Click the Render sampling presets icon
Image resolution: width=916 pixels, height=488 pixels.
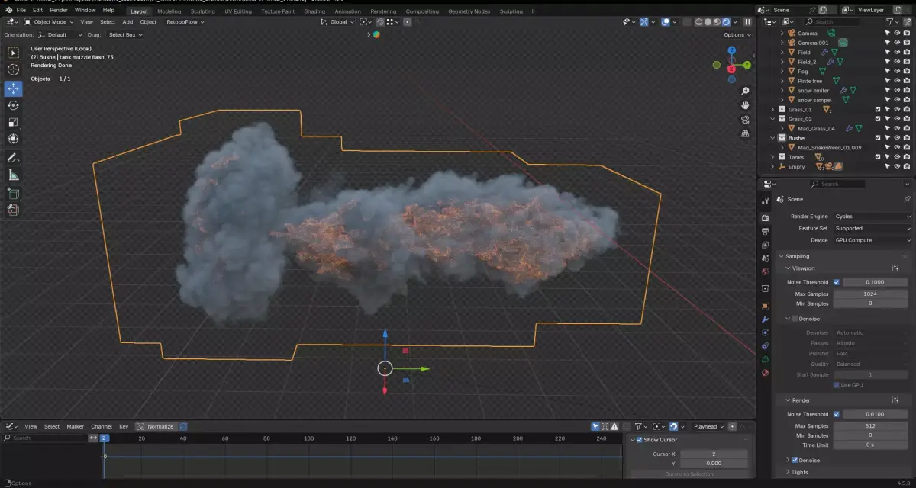pyautogui.click(x=895, y=400)
